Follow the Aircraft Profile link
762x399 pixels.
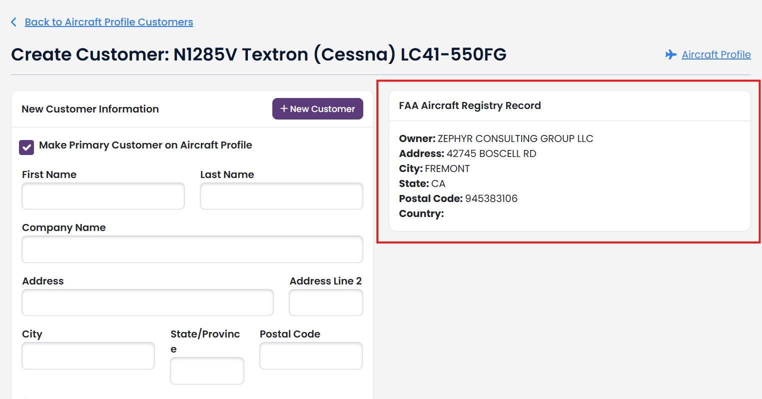[716, 54]
